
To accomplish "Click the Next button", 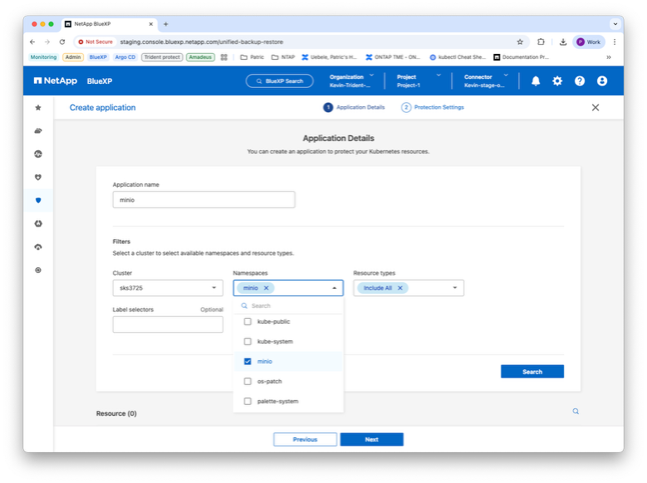I will point(372,439).
